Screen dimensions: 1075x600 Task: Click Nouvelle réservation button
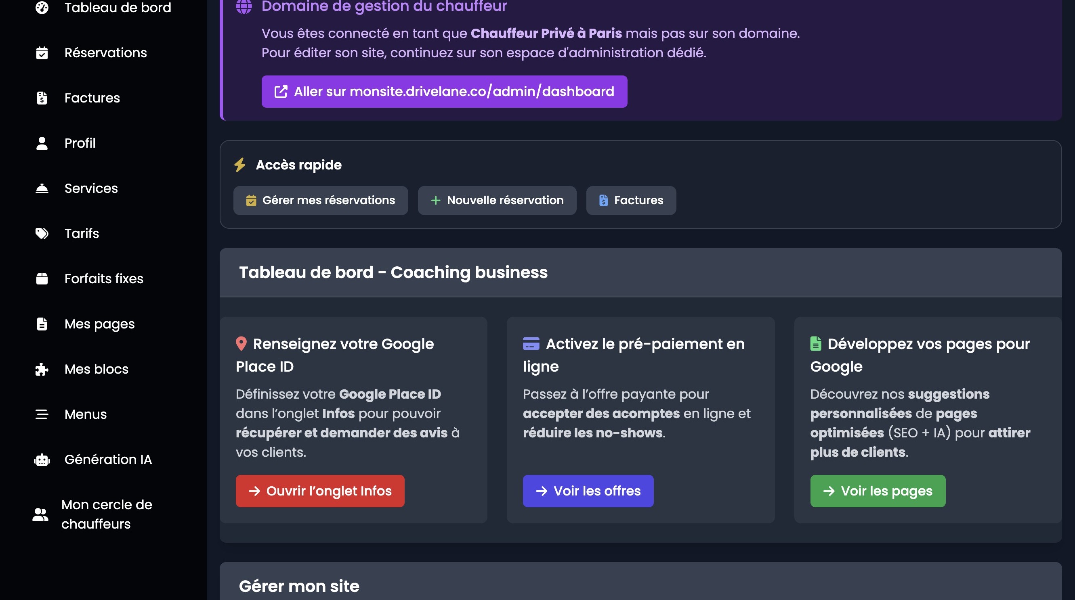click(x=497, y=201)
